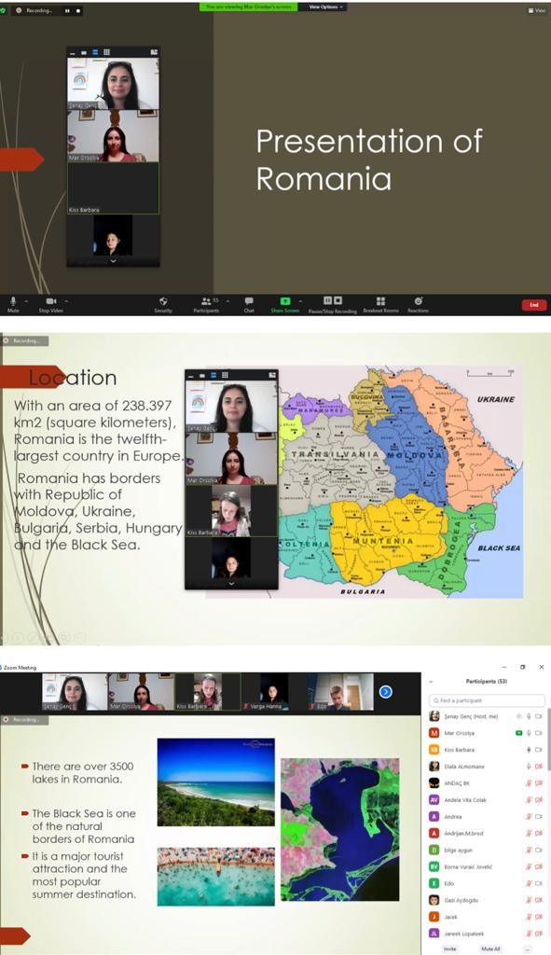This screenshot has width=551, height=955.
Task: Click Mar Orsolya's green screen share indicator
Action: (518, 733)
